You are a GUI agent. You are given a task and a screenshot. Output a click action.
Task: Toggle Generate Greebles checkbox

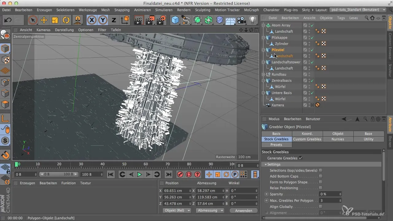[301, 158]
